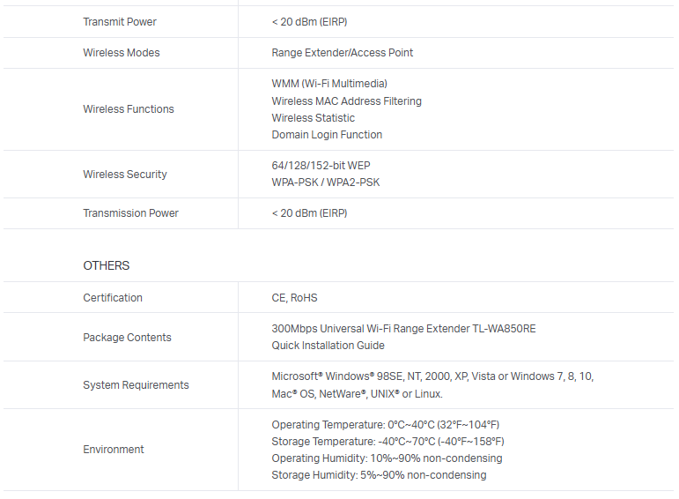Click 'CE, RoHS' certification value
The image size is (679, 499).
pyautogui.click(x=294, y=298)
